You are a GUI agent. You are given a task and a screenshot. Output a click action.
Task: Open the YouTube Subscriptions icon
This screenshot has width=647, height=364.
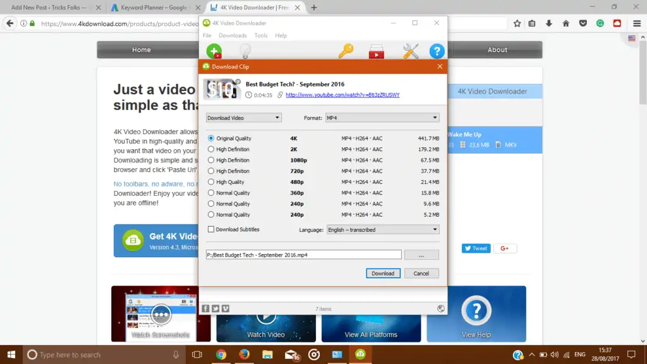[x=377, y=52]
